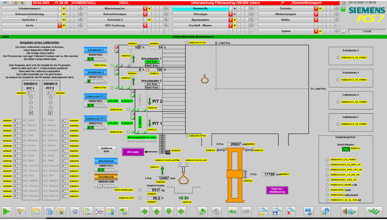The width and height of the screenshot is (387, 220).
Task: Click the Z-Pos value field 12407
Action: 164,178
